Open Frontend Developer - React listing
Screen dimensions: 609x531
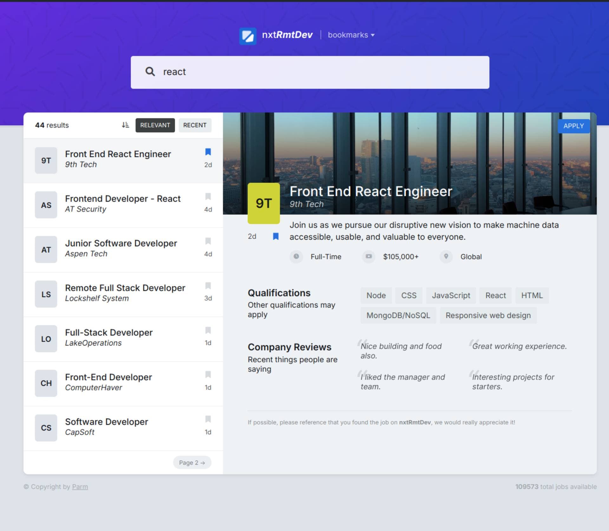(x=123, y=205)
